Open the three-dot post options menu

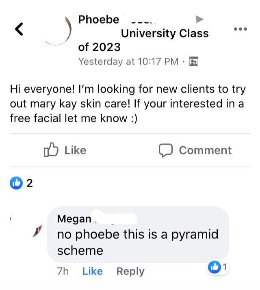coord(240,29)
